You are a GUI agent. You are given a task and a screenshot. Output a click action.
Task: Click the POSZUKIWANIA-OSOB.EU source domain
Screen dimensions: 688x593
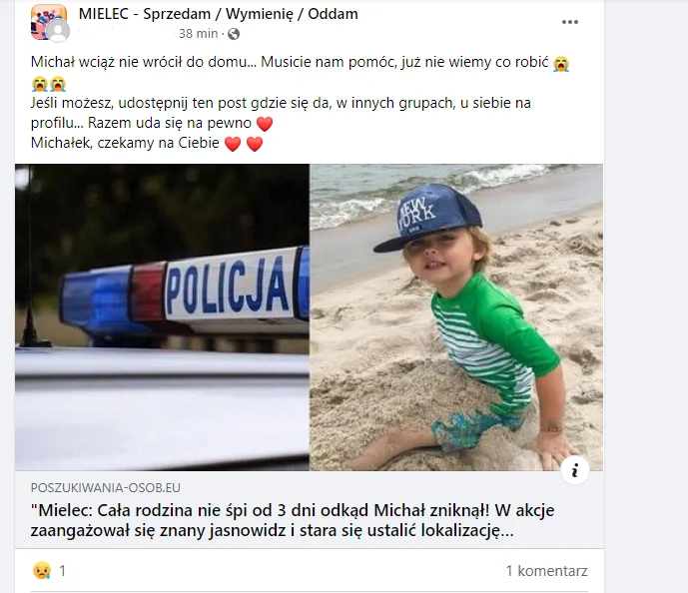click(105, 488)
